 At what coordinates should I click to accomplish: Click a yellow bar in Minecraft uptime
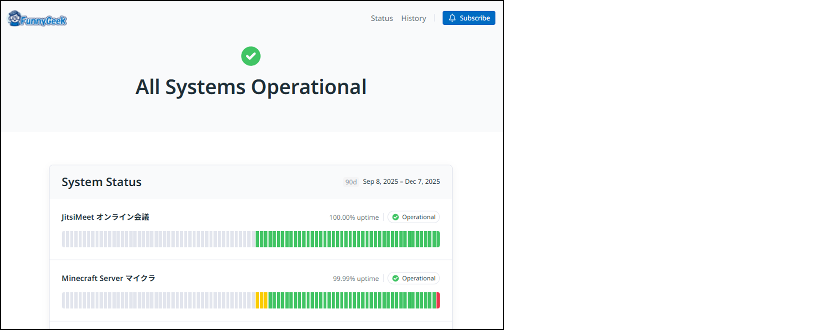point(262,300)
